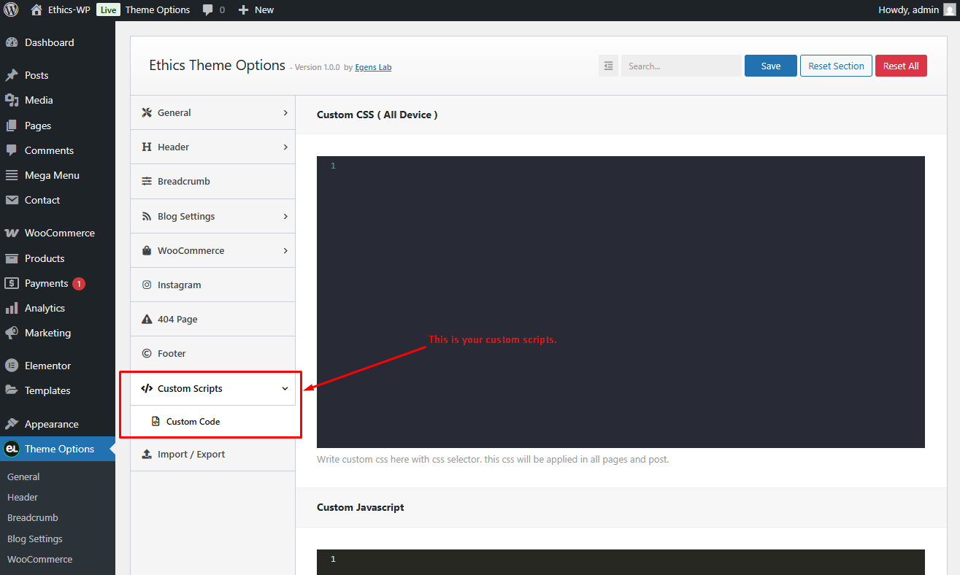Click the WooCommerce Woo icon in sidebar
The width and height of the screenshot is (960, 575).
[x=12, y=233]
